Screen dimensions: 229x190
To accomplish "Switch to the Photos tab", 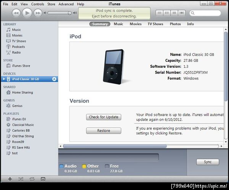I will tap(175, 24).
